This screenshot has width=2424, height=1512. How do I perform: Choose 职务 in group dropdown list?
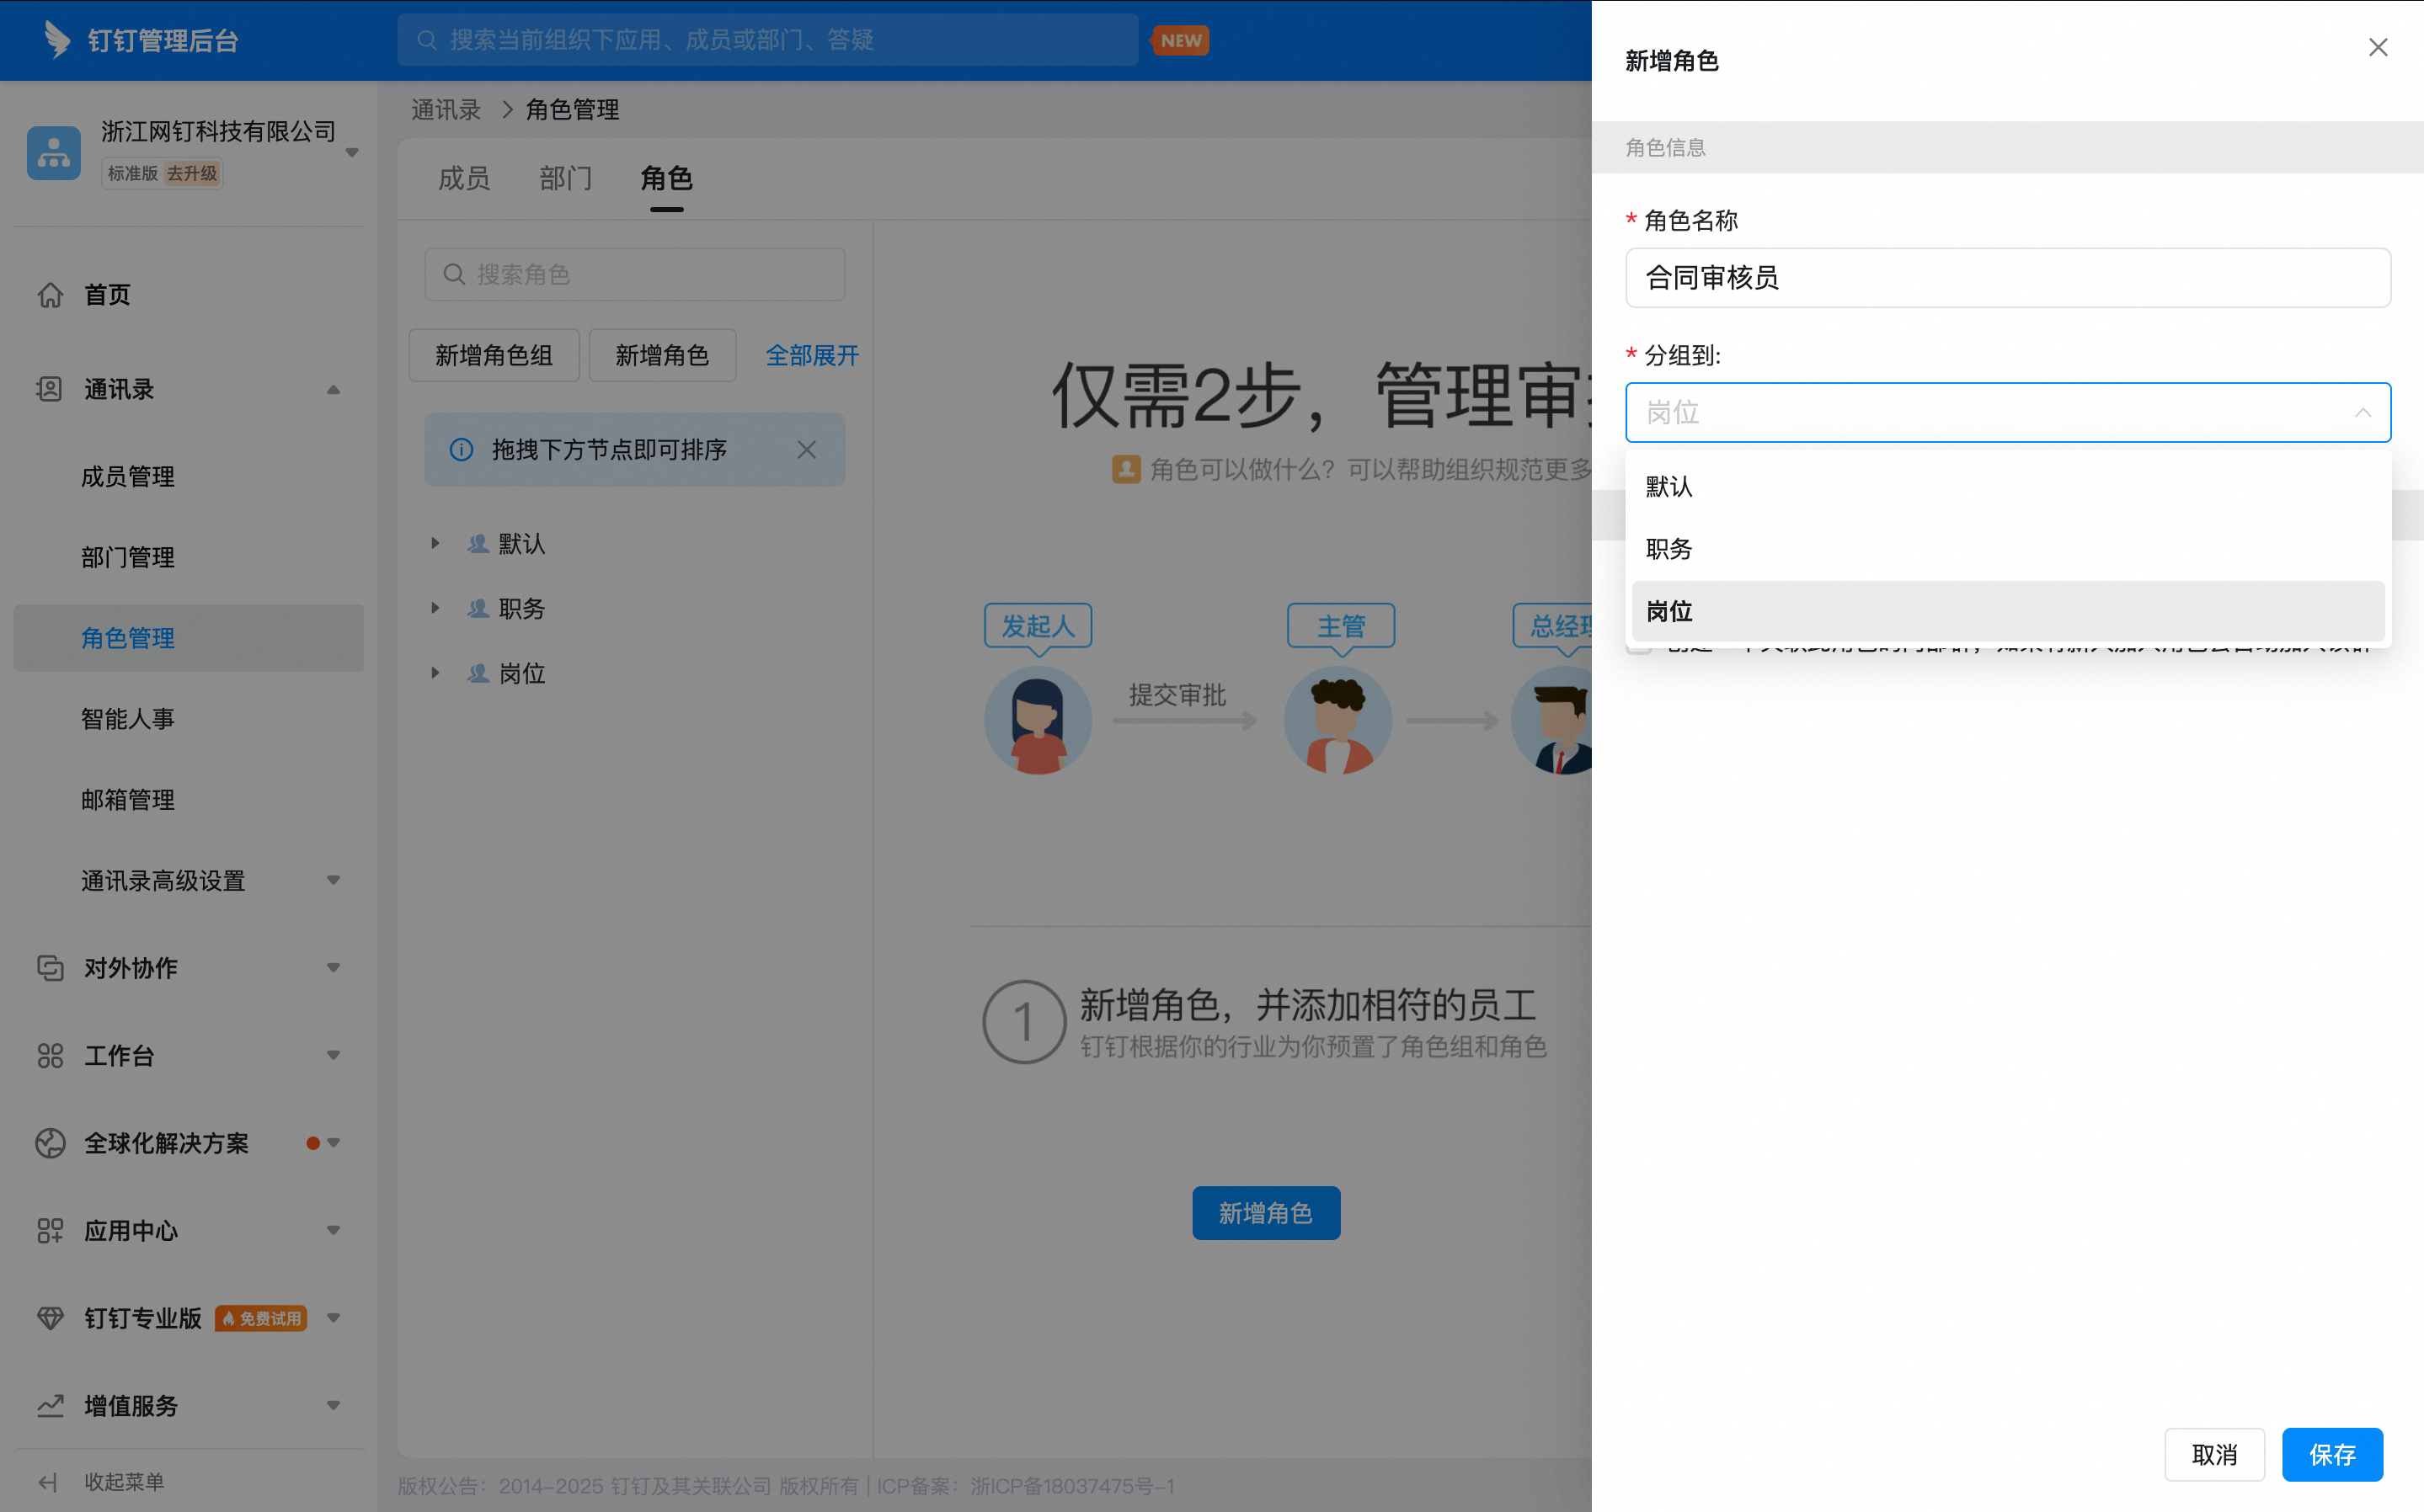point(2008,549)
